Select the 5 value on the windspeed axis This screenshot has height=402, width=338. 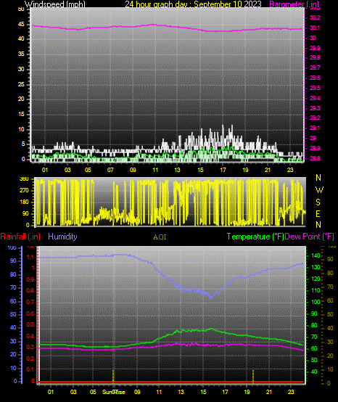click(23, 144)
